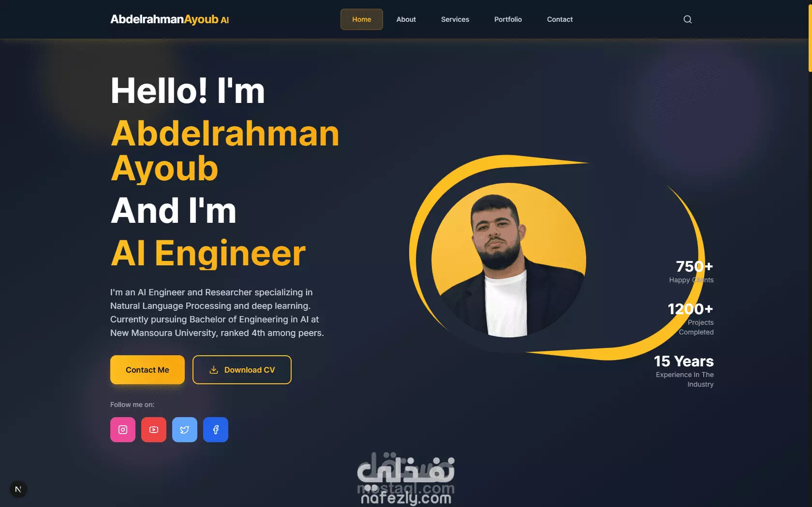Click the Next.js dev indicator badge
Image resolution: width=812 pixels, height=507 pixels.
18,489
